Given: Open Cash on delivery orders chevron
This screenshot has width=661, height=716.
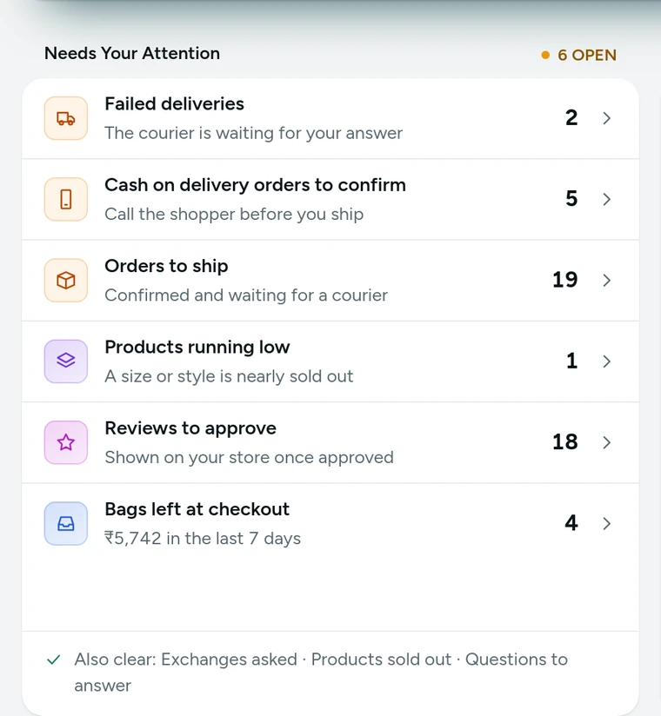Looking at the screenshot, I should (606, 199).
